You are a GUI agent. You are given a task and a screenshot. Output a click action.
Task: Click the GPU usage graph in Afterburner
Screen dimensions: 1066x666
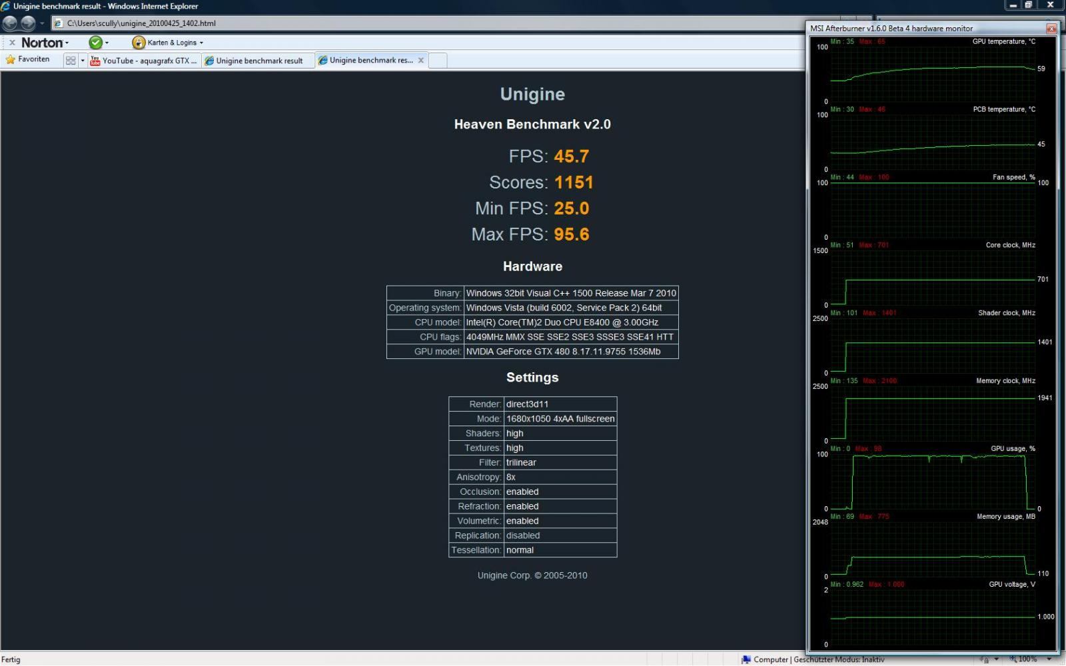(933, 481)
